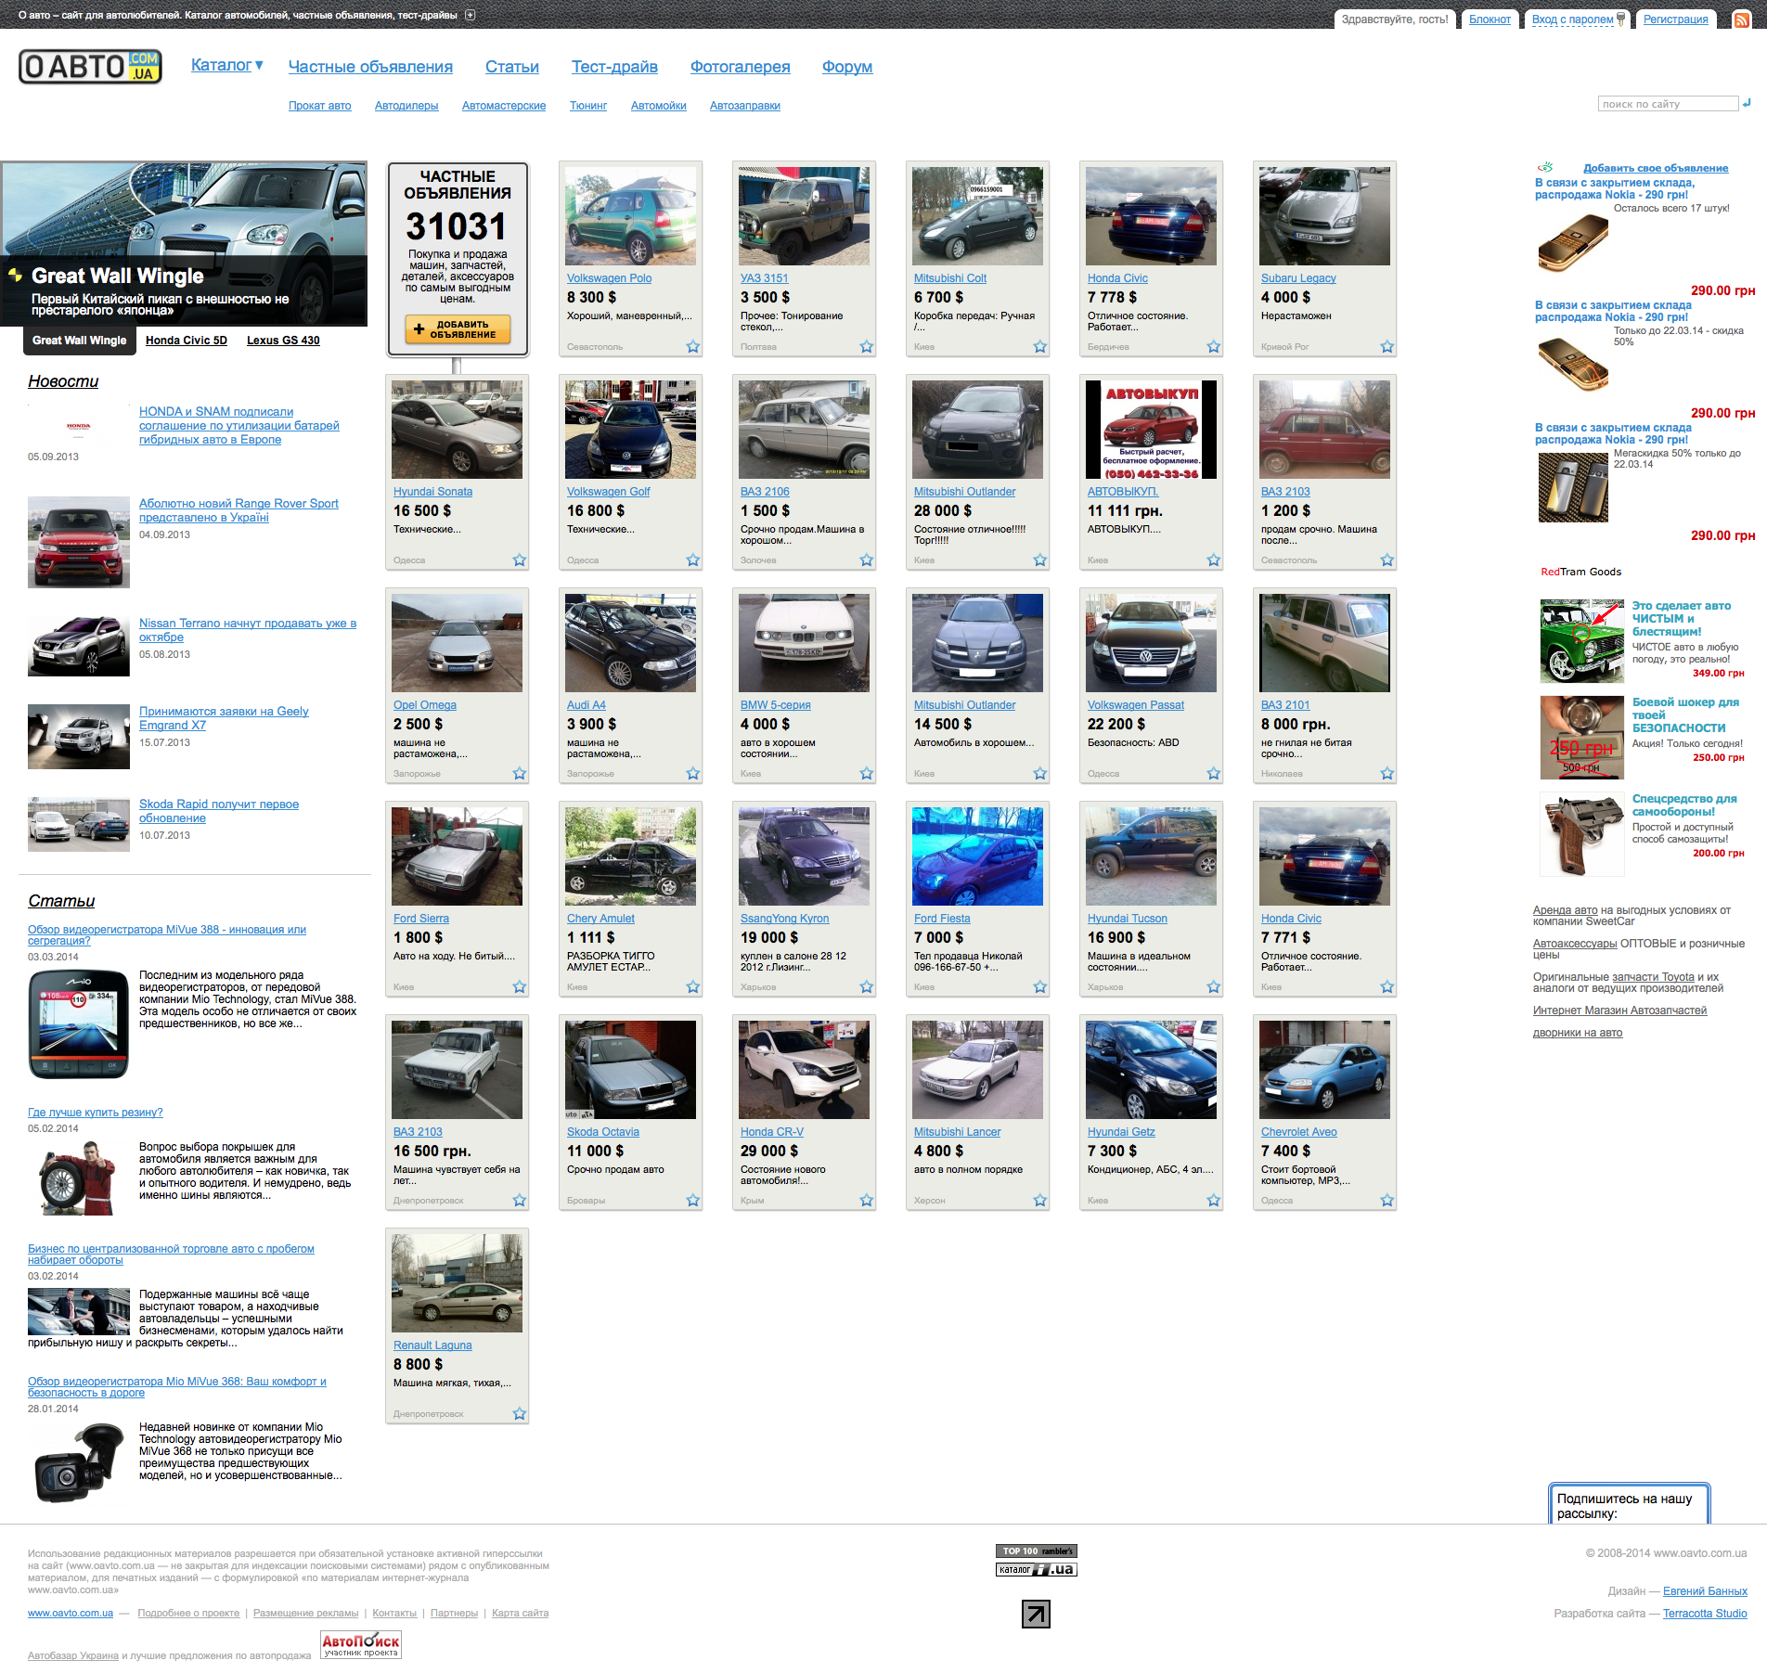
Task: Select the Great Wall Wingle tab
Action: coord(79,341)
